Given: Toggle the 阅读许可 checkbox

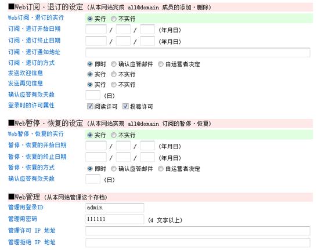Looking at the screenshot, I should tap(90, 106).
